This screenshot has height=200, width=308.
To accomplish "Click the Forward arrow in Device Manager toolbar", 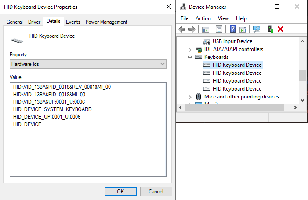I will coord(192,29).
